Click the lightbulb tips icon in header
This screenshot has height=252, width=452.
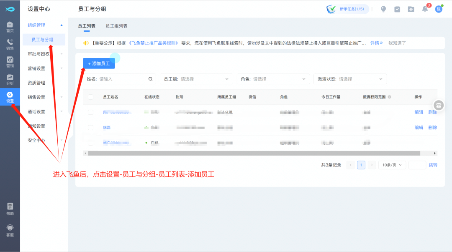383,9
